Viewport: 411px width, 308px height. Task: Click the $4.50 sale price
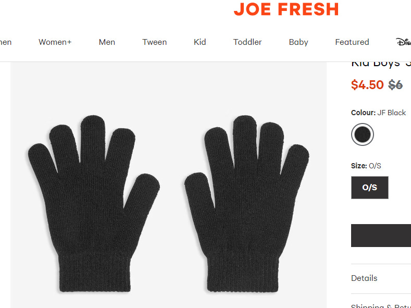[x=367, y=84]
